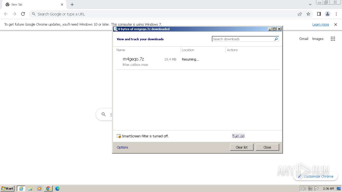Click the downloads dialog title bar icon
The height and width of the screenshot is (192, 342).
[x=115, y=29]
